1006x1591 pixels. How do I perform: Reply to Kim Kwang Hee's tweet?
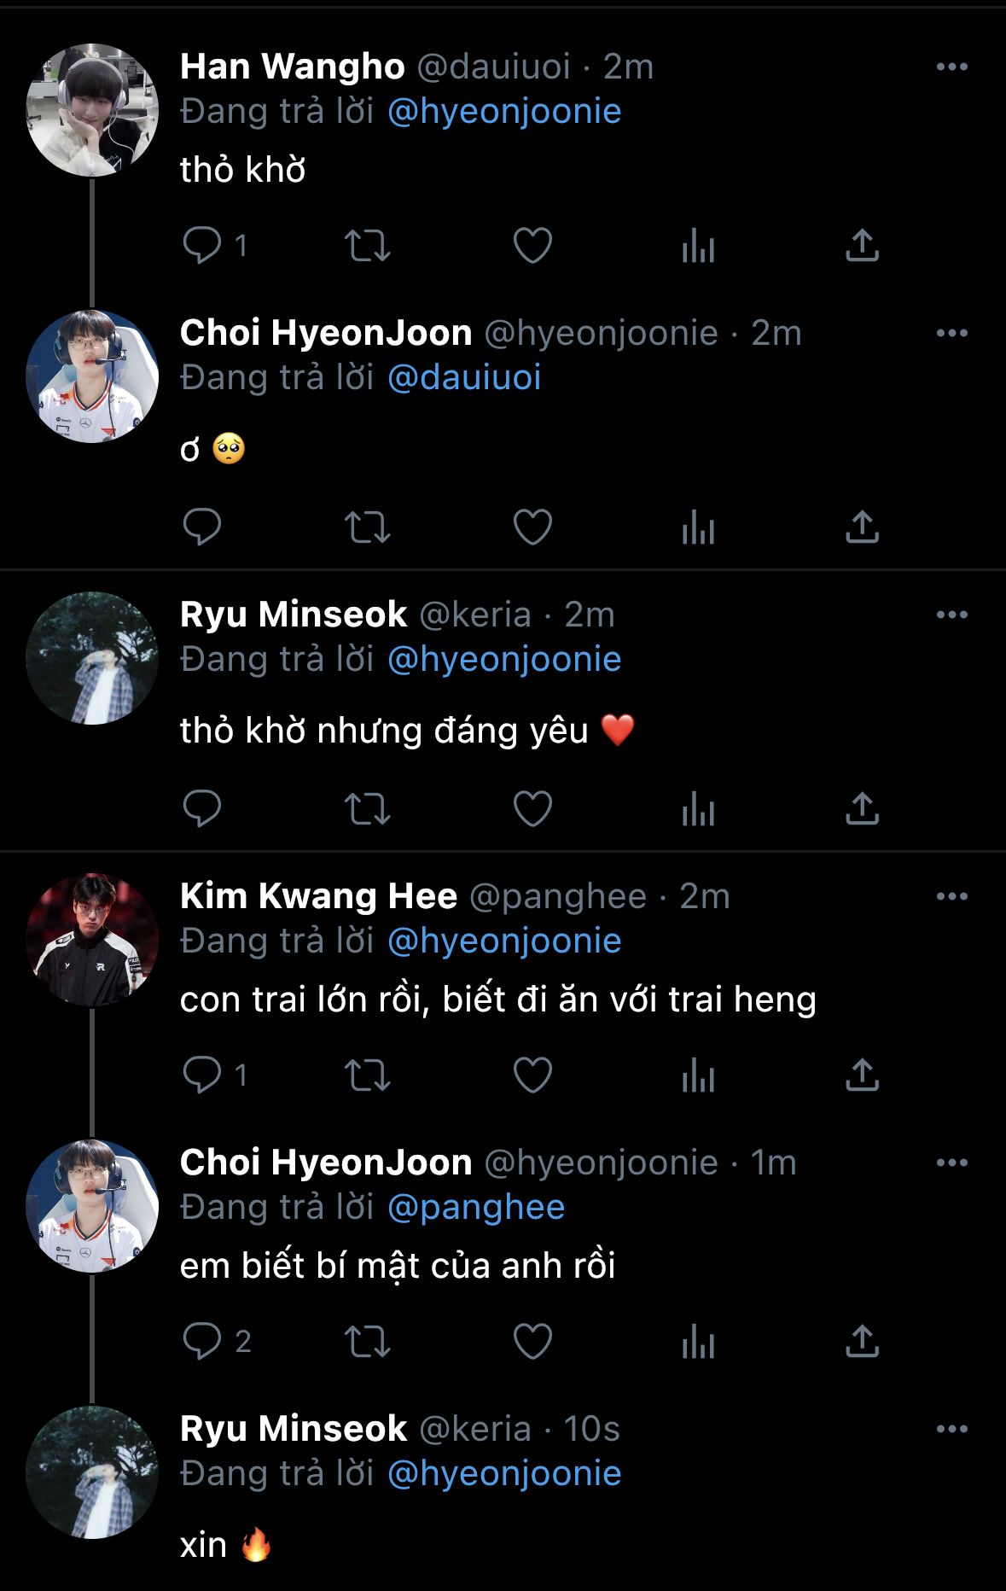click(x=203, y=1075)
